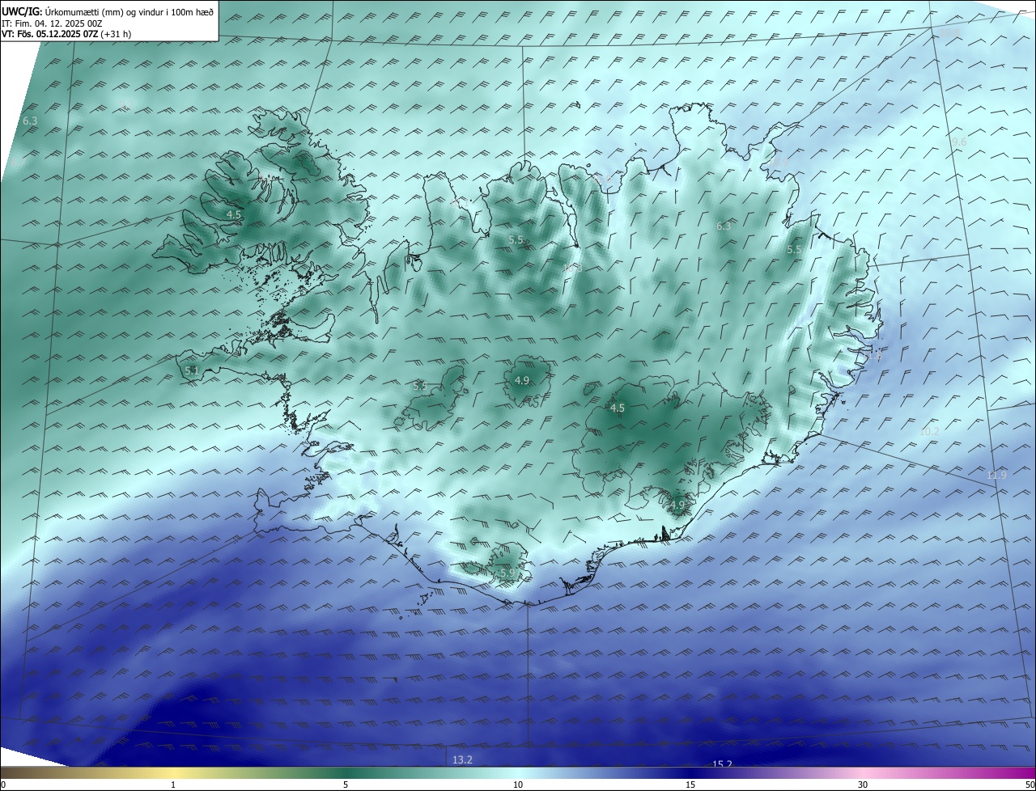Click the 10.2 value off the southeast coast

coord(930,431)
